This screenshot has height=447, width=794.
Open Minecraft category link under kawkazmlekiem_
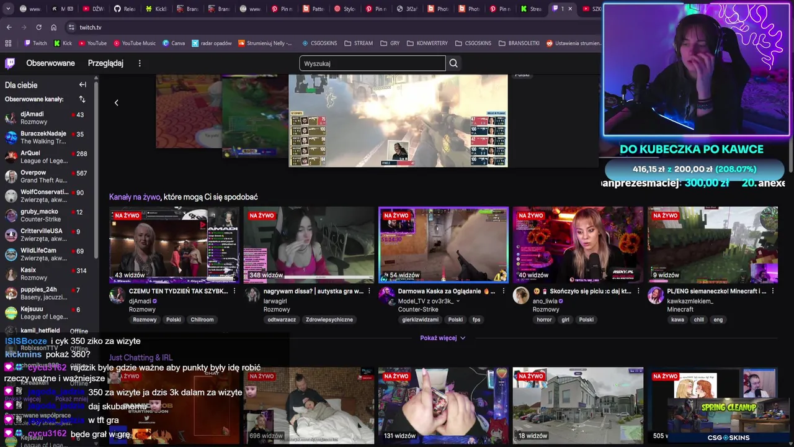680,309
